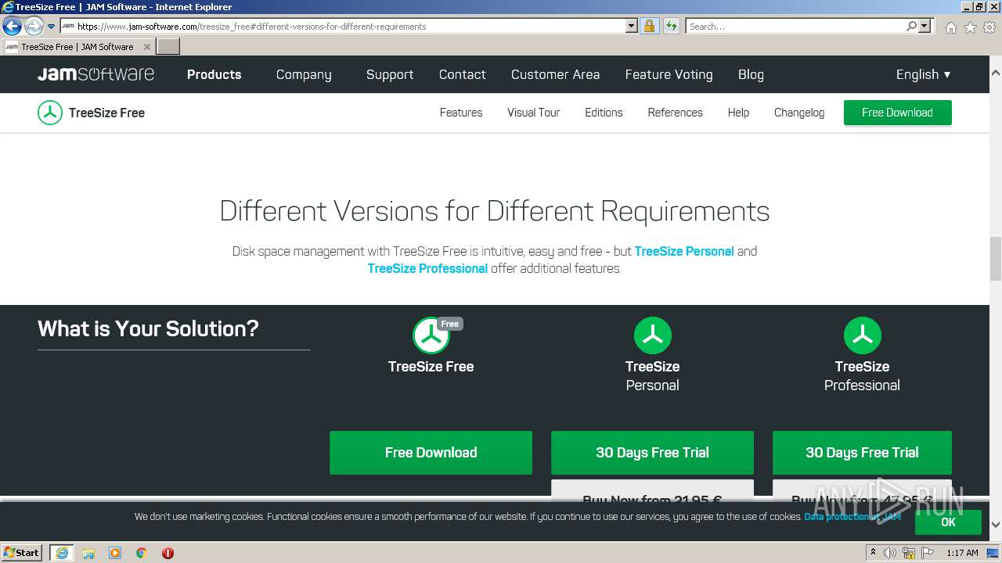The image size is (1002, 563).
Task: Click the JAM Software logo
Action: point(96,74)
